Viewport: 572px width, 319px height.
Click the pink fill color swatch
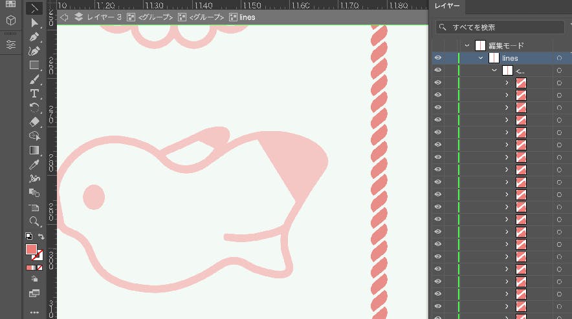pos(31,250)
